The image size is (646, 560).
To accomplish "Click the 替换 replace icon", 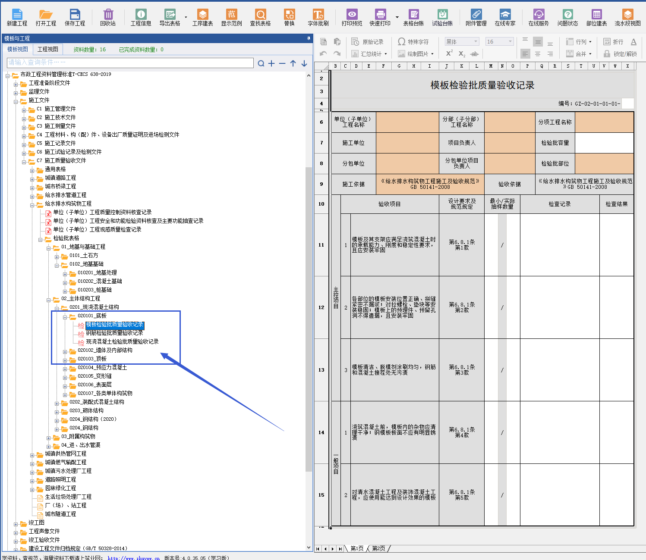I will pos(290,18).
